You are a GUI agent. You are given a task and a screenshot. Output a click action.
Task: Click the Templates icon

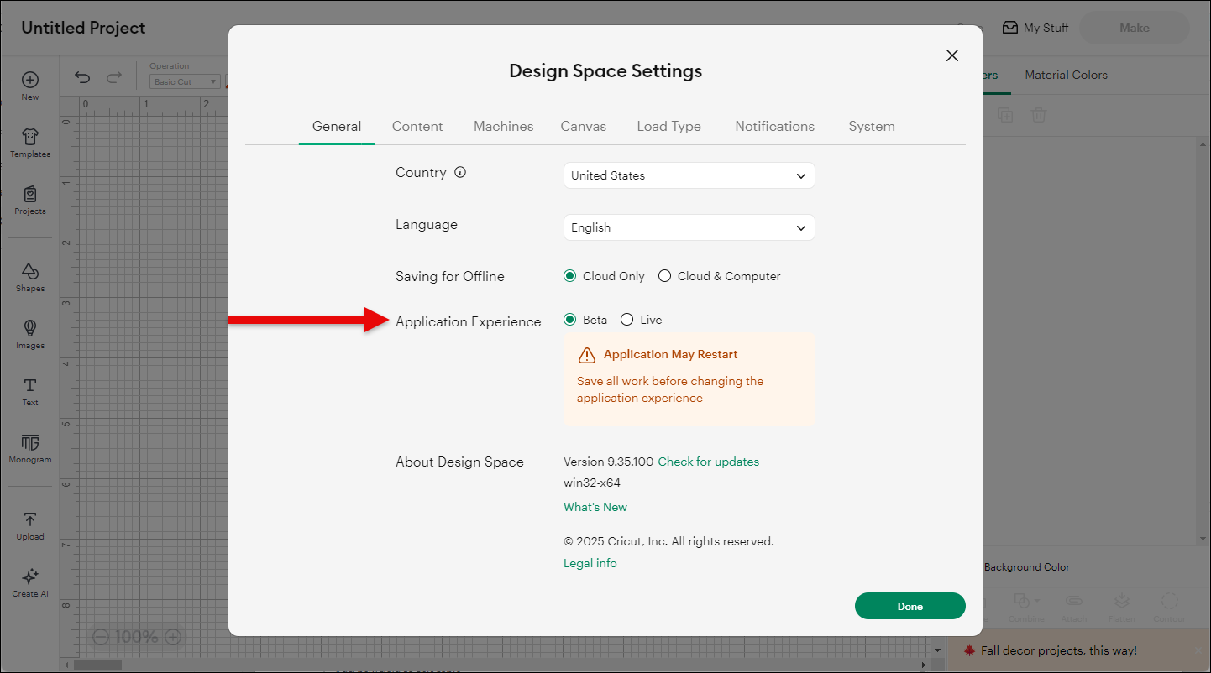(29, 138)
